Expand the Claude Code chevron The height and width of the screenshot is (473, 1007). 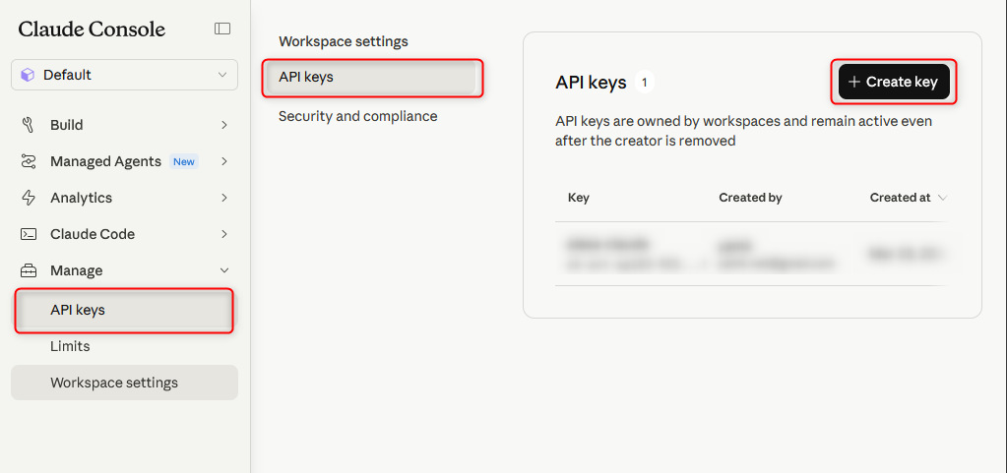coord(224,234)
